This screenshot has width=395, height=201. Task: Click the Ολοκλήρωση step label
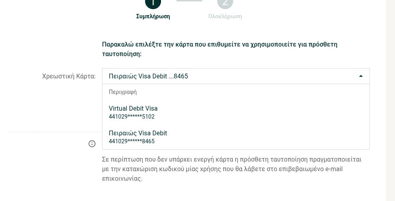click(x=225, y=16)
